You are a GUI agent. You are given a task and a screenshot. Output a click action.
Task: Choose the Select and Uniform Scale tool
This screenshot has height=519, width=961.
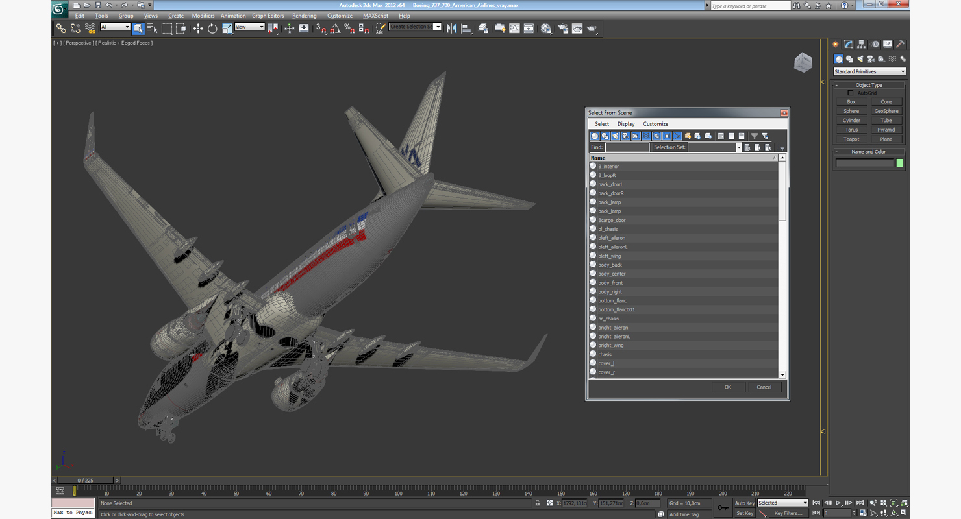point(227,28)
